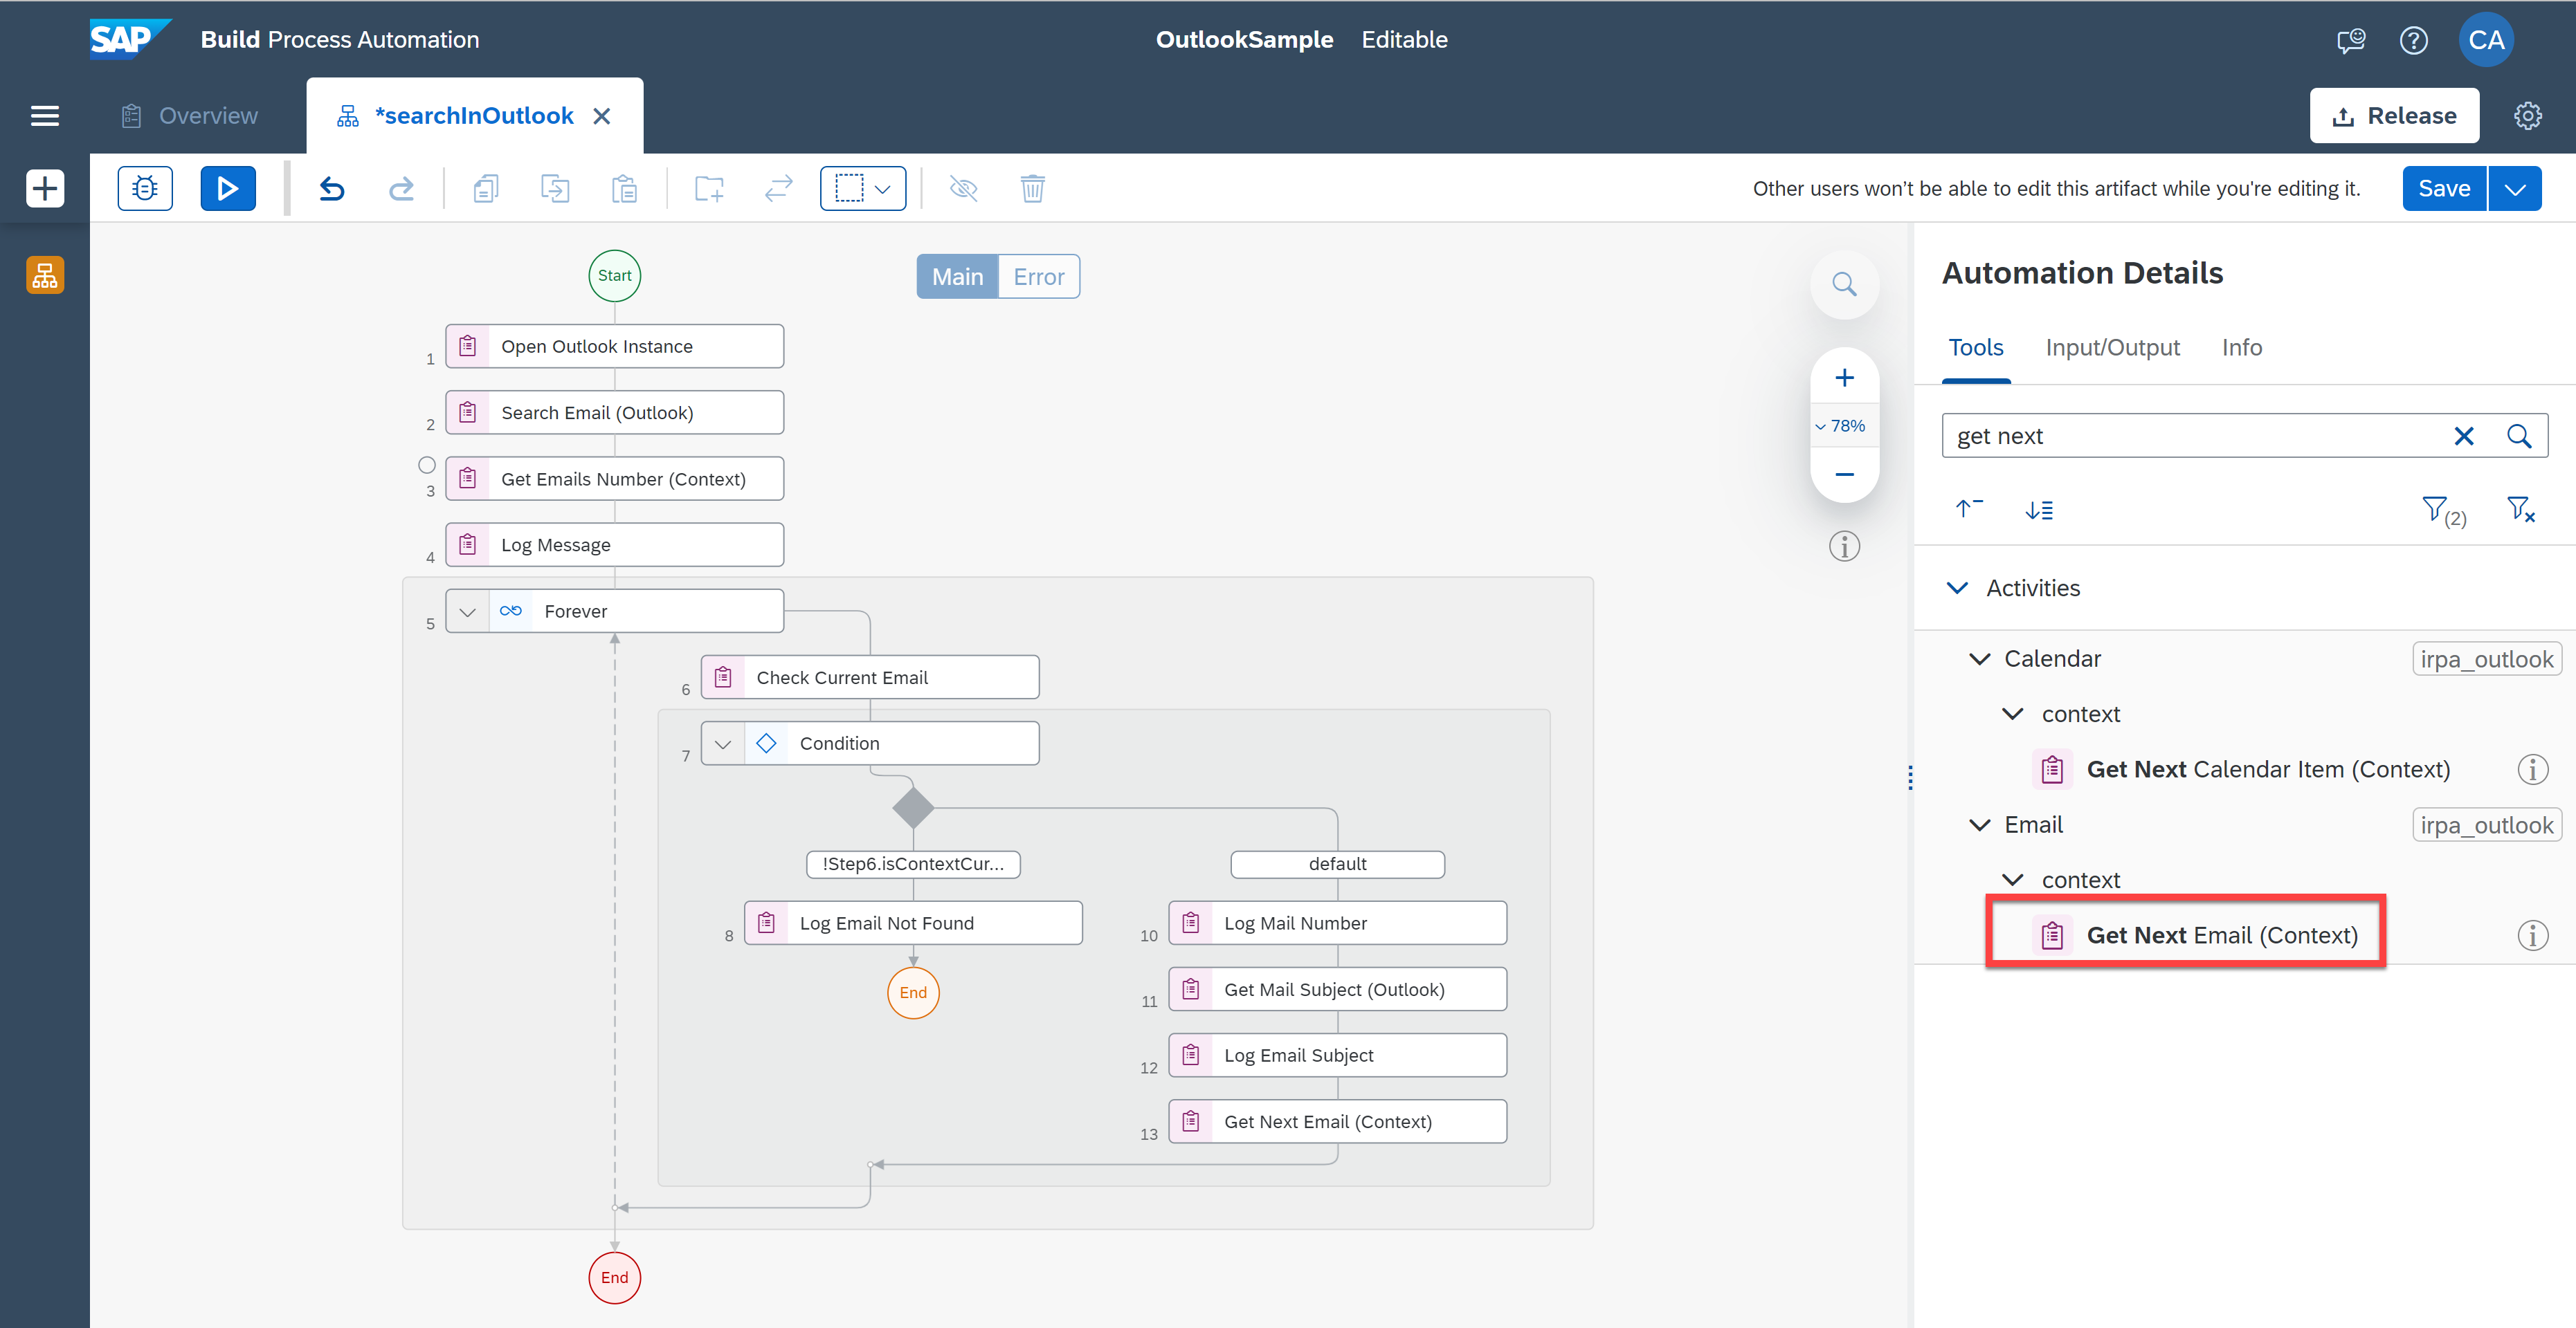Expand all tool groups

(x=2039, y=510)
